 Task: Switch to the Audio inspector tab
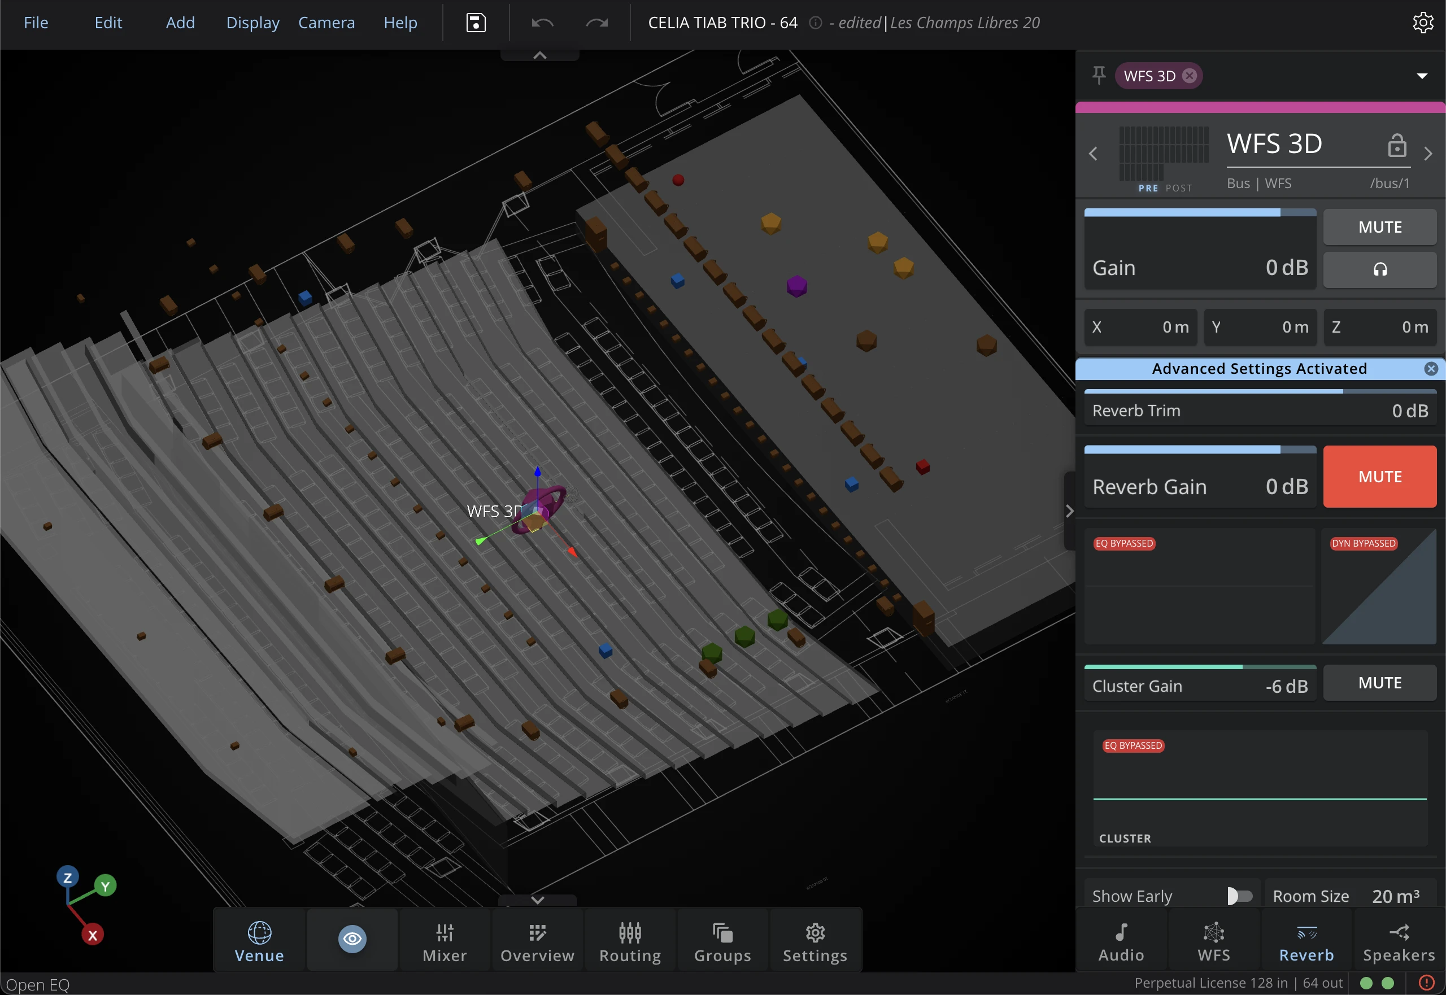point(1121,941)
